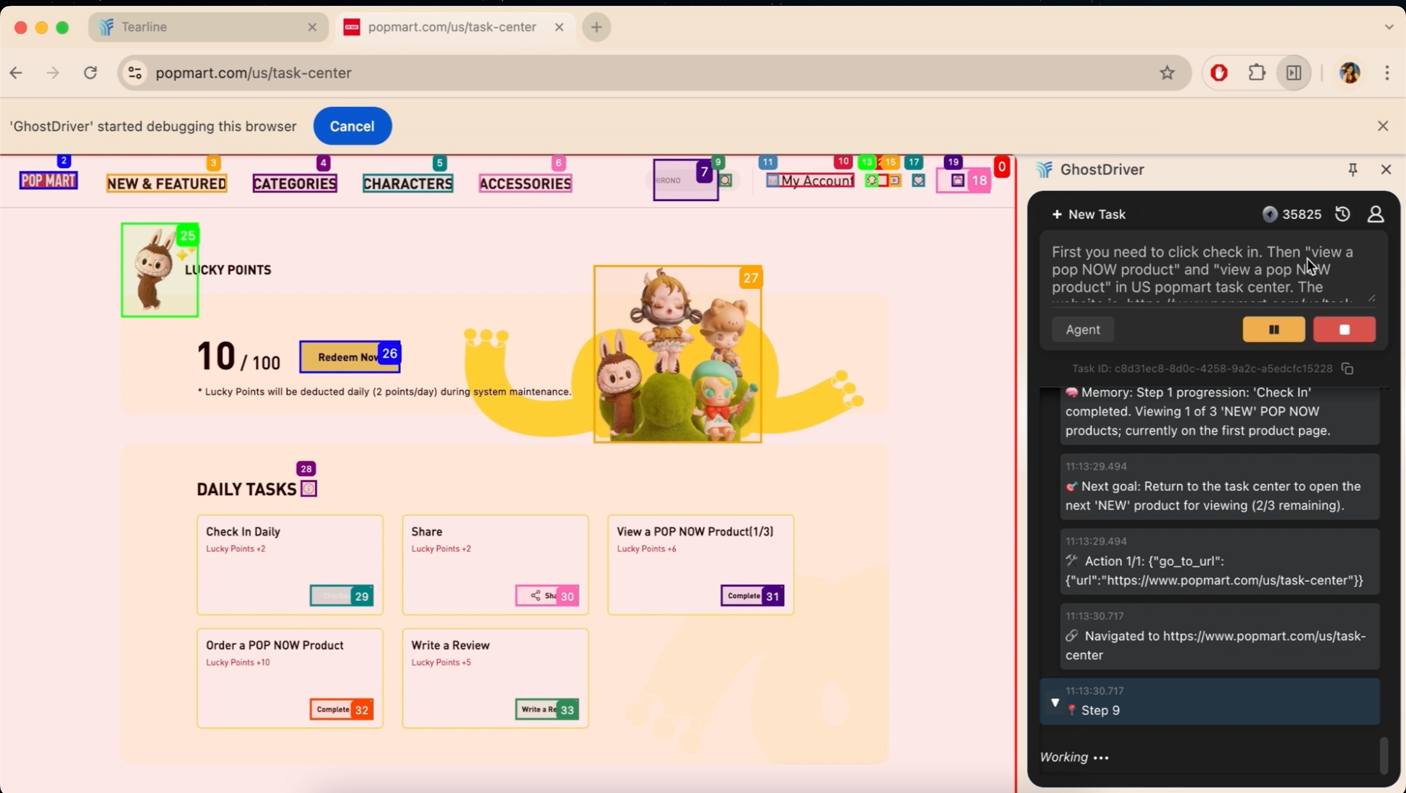This screenshot has height=793, width=1406.
Task: Click the forward navigation arrow
Action: click(x=52, y=73)
